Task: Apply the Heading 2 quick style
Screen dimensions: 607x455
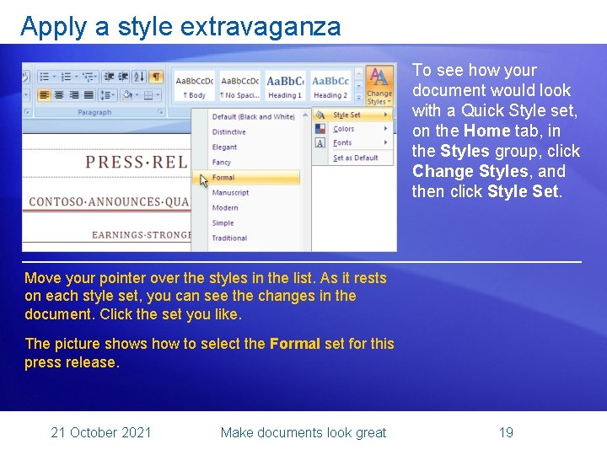Action: point(330,86)
